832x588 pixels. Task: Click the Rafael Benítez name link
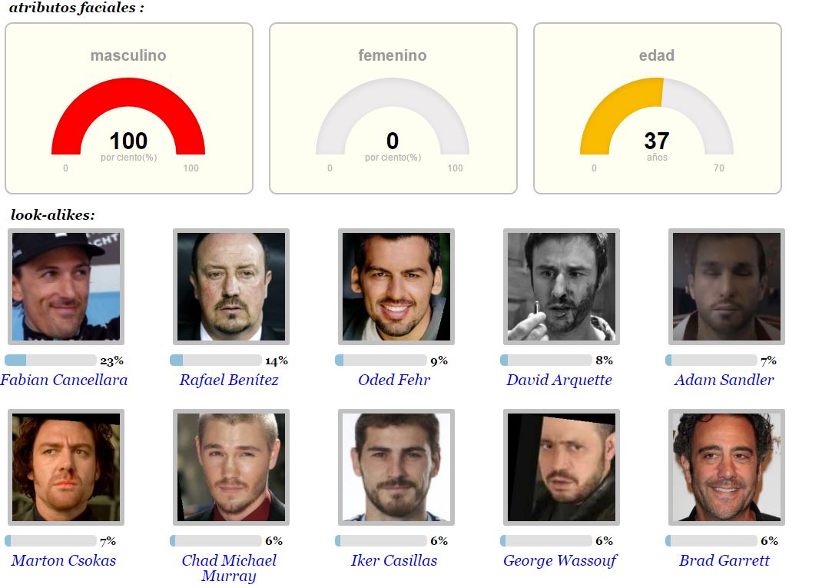(x=229, y=380)
